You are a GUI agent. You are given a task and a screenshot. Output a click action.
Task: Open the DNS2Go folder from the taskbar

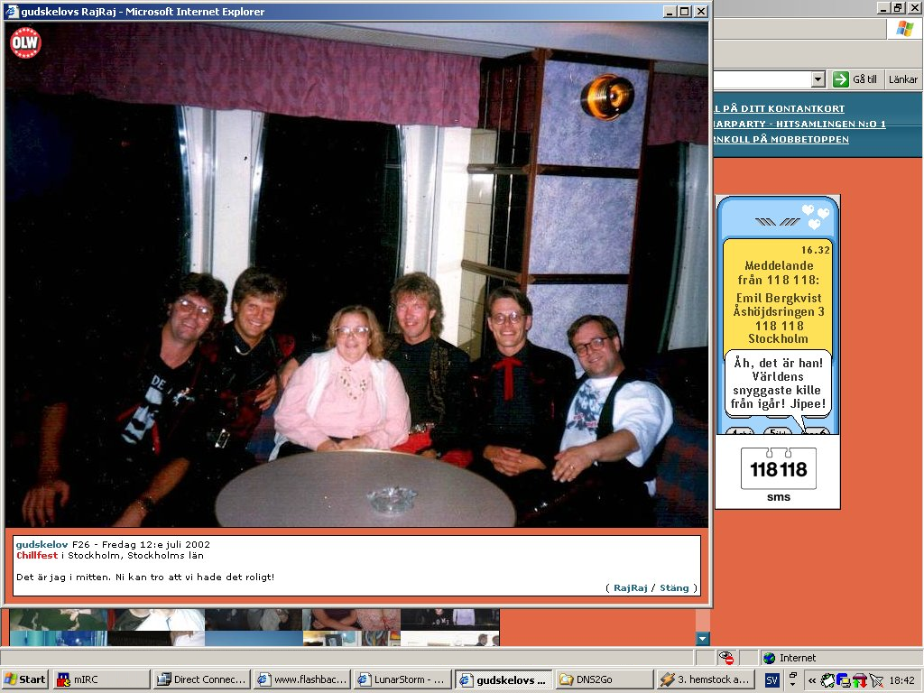[605, 679]
